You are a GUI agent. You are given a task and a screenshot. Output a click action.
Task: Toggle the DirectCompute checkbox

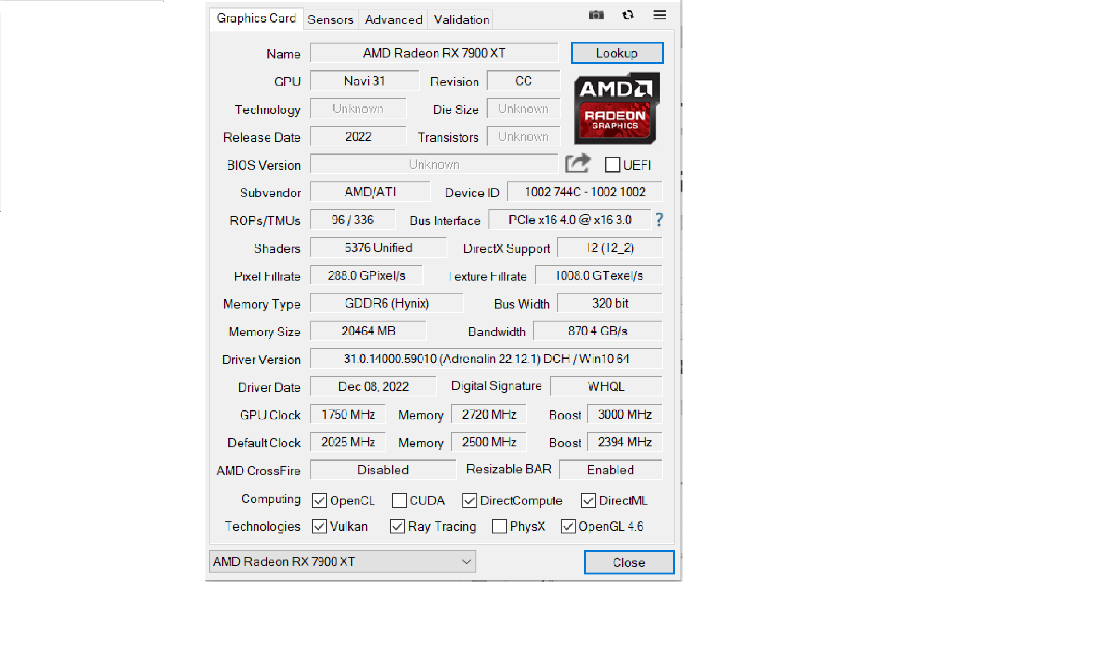click(469, 500)
